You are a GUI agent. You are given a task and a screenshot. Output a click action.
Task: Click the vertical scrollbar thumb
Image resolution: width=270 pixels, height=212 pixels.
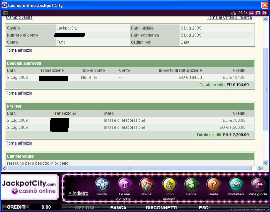pyautogui.click(x=265, y=89)
